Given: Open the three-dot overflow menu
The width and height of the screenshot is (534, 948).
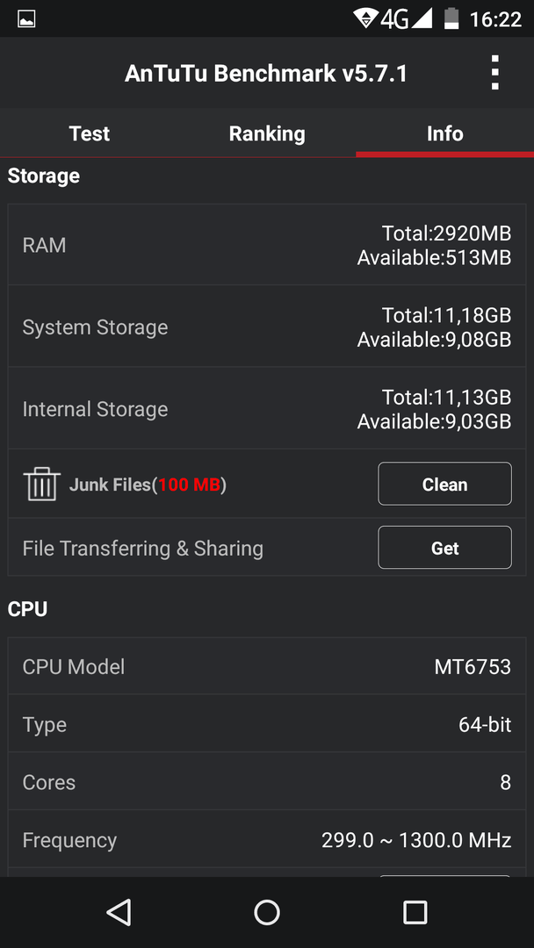Looking at the screenshot, I should (494, 73).
